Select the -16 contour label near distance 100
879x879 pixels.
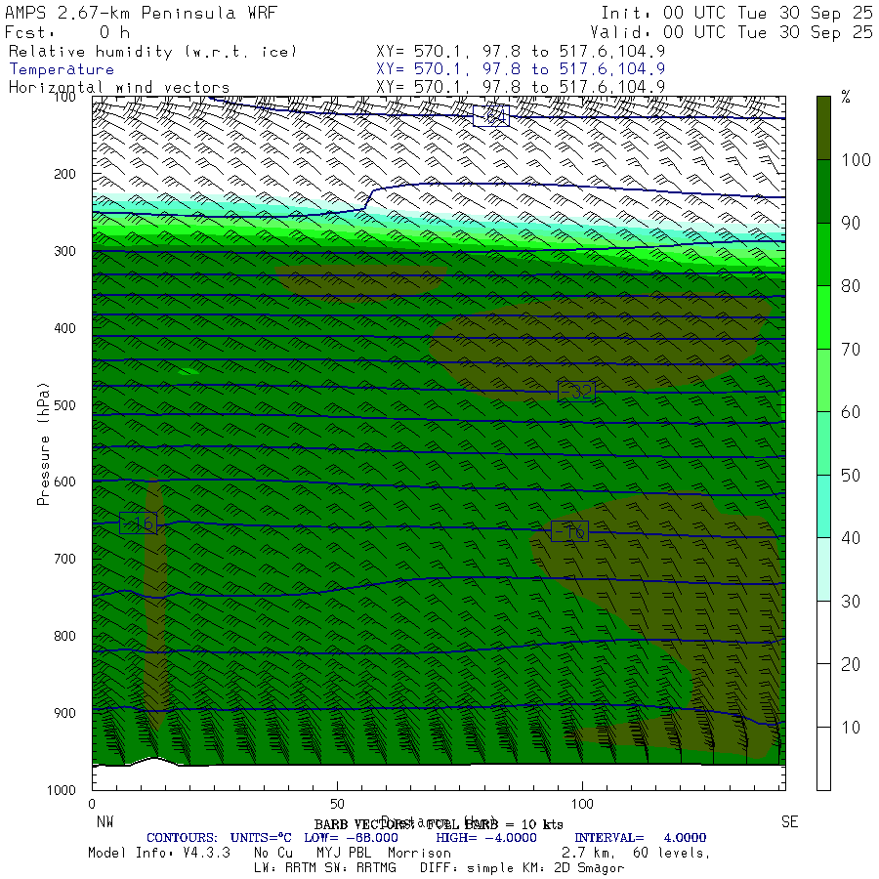tap(569, 531)
